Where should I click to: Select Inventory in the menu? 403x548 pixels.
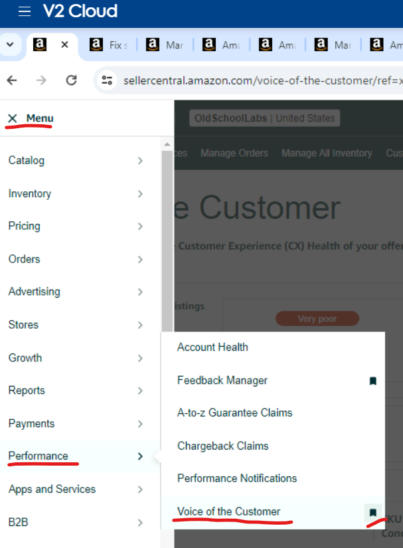30,193
